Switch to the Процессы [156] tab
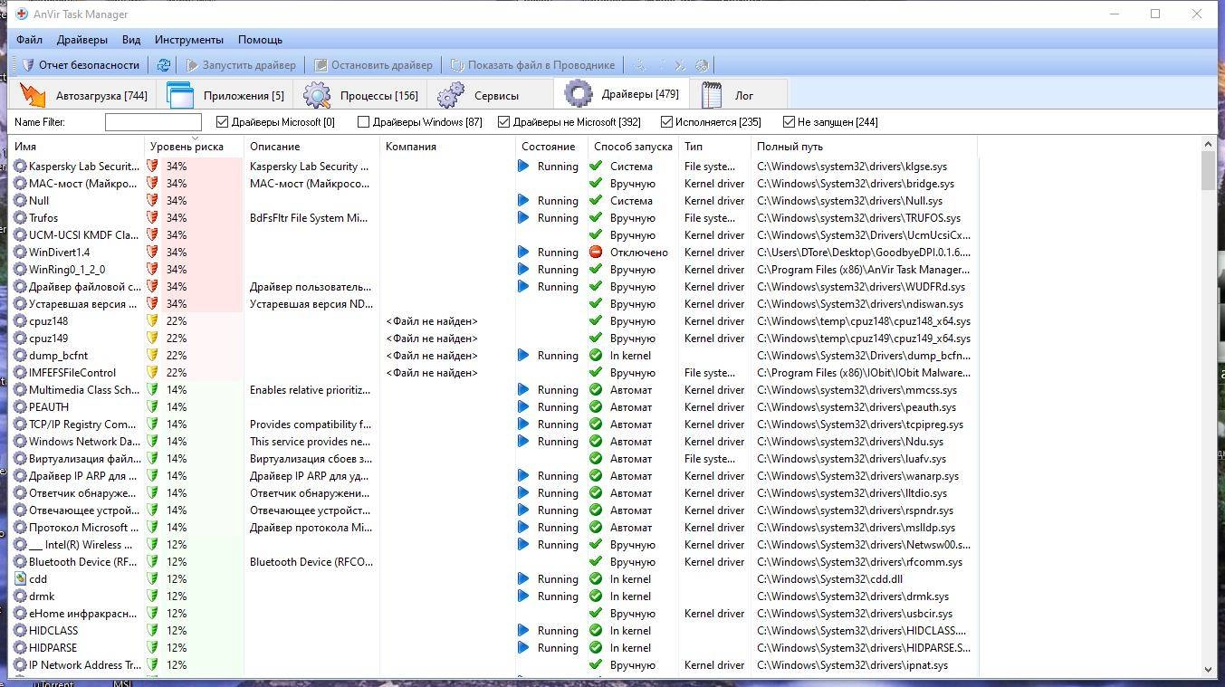This screenshot has height=687, width=1225. coord(361,95)
